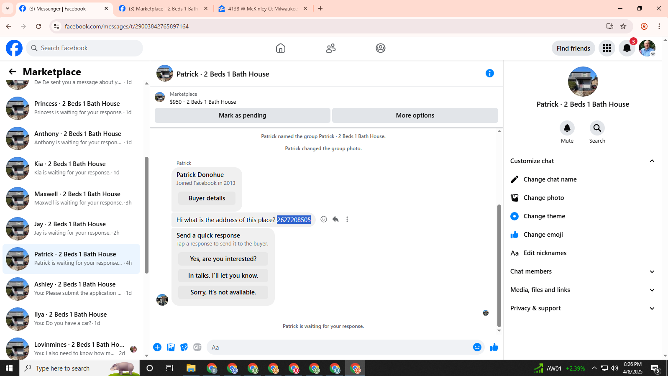The width and height of the screenshot is (668, 376).
Task: Open more actions plus icon in composer
Action: [x=157, y=347]
